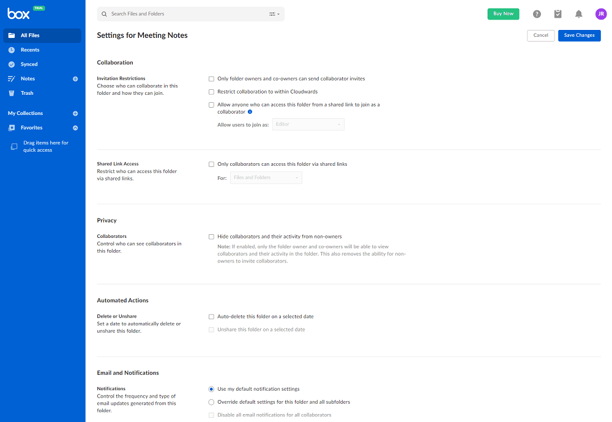Click the Collaboration section heading
612x422 pixels.
click(115, 63)
